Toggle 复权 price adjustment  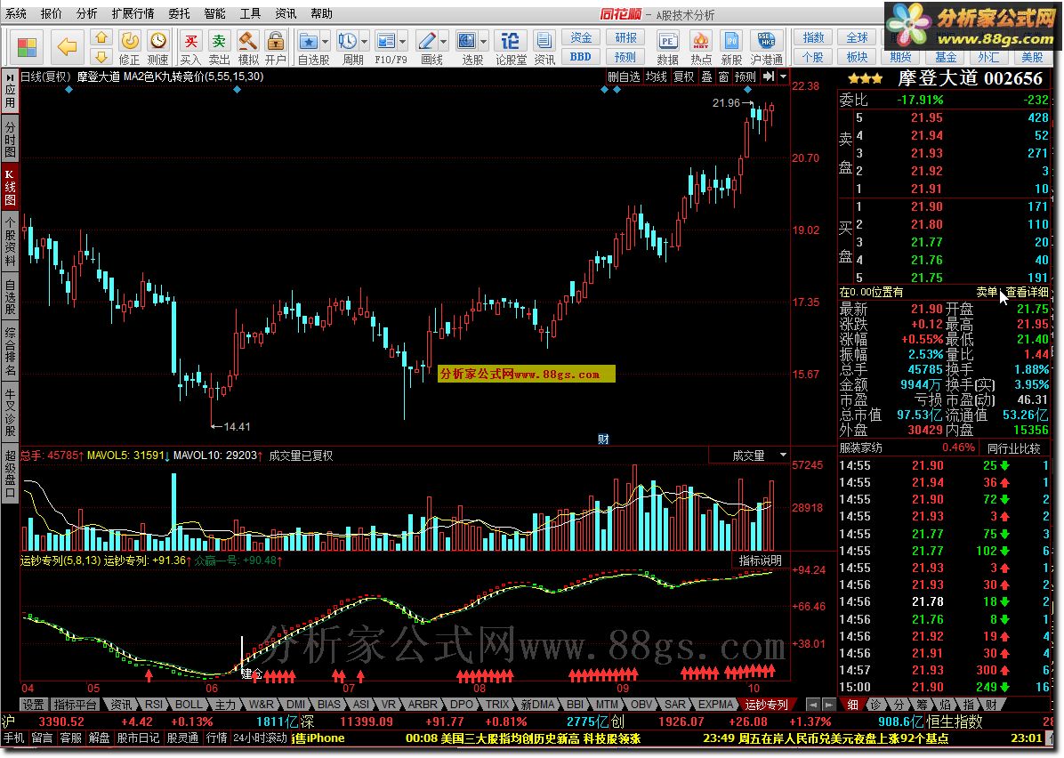684,77
